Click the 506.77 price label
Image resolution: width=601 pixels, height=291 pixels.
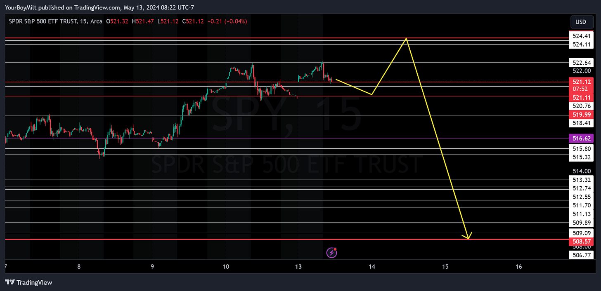click(x=581, y=255)
